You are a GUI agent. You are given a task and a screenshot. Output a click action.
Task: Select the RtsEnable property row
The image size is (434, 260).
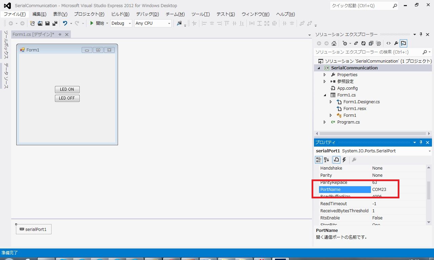coord(372,218)
